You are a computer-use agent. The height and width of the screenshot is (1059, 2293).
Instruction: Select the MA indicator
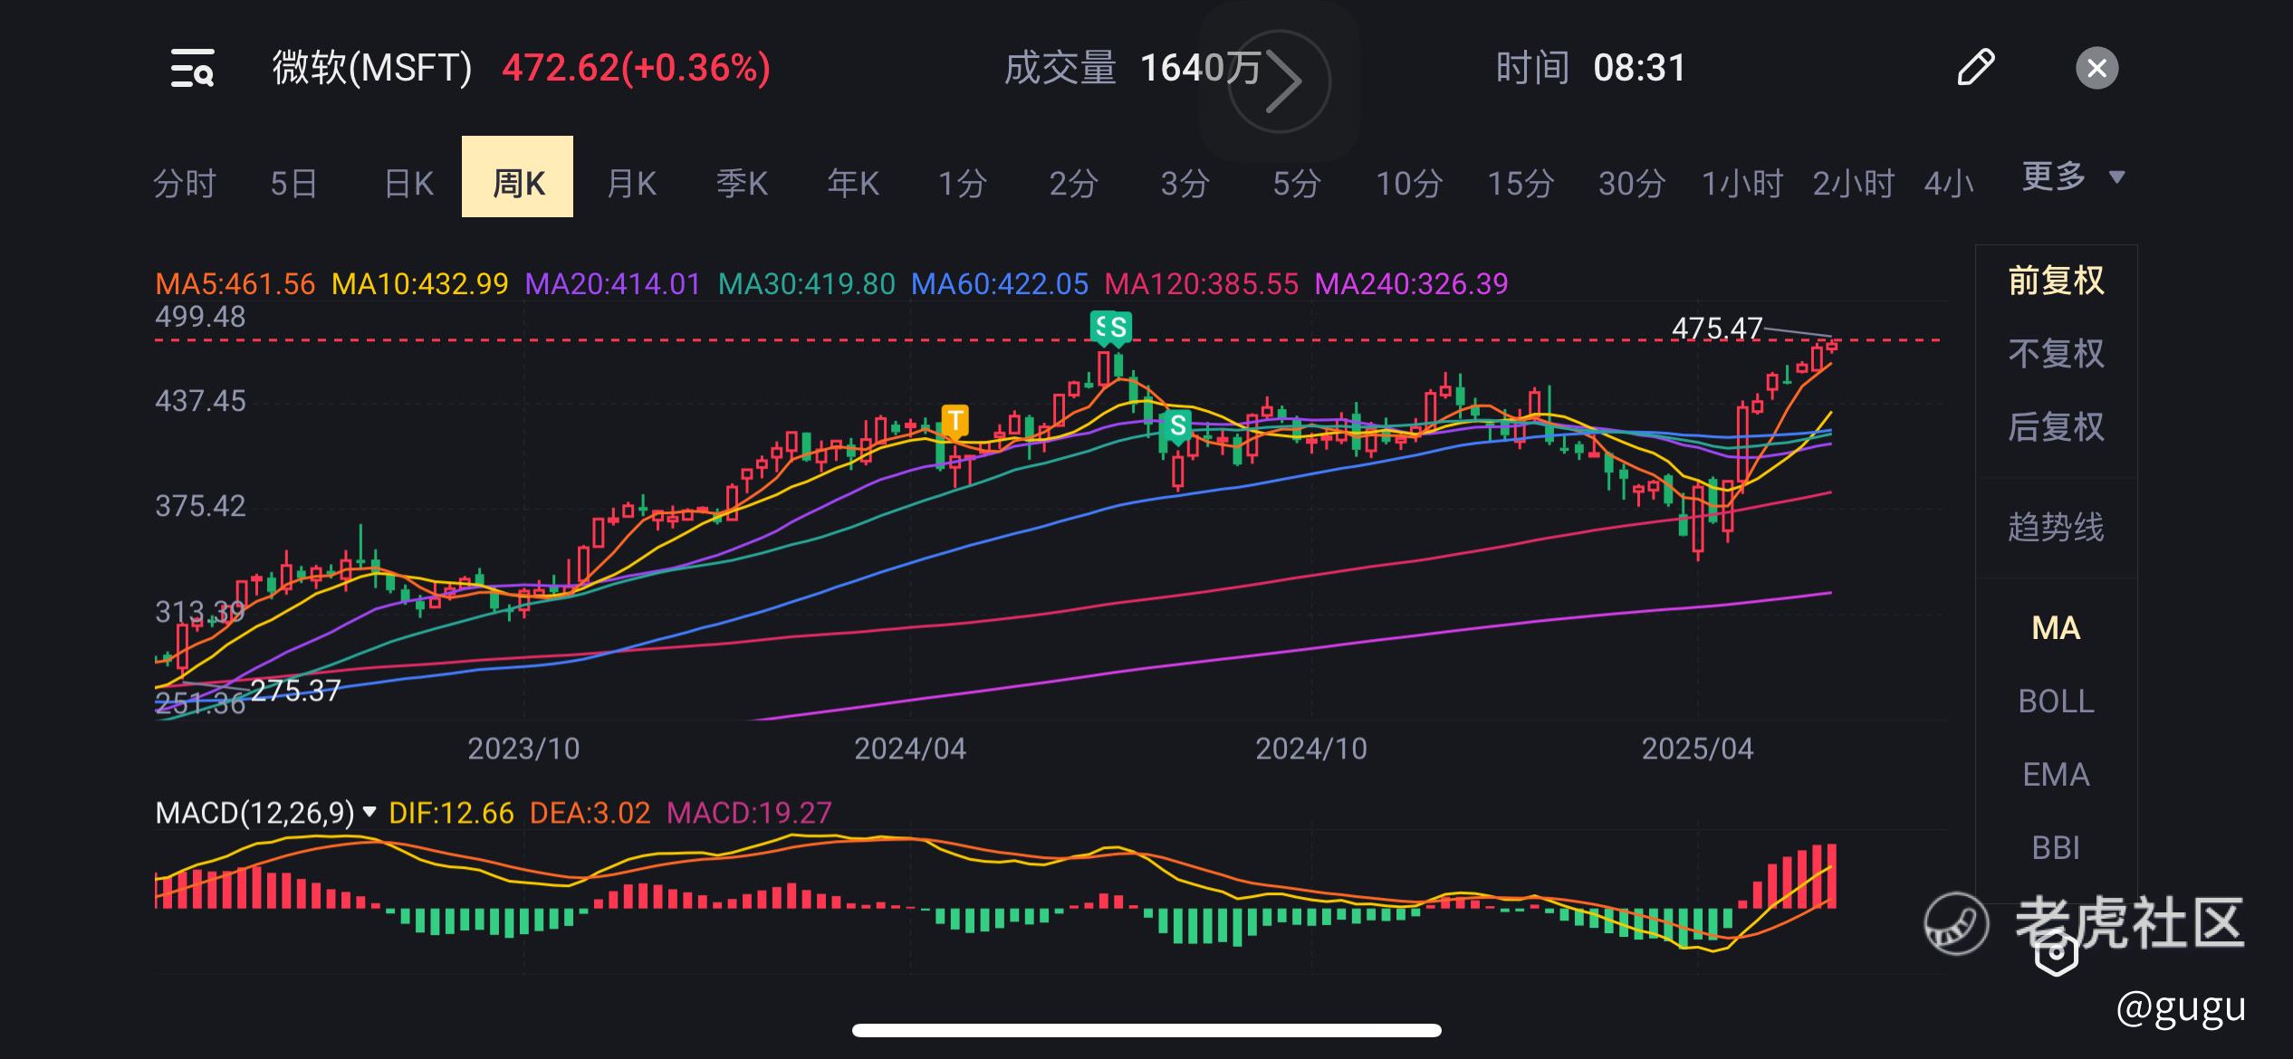(x=2056, y=628)
